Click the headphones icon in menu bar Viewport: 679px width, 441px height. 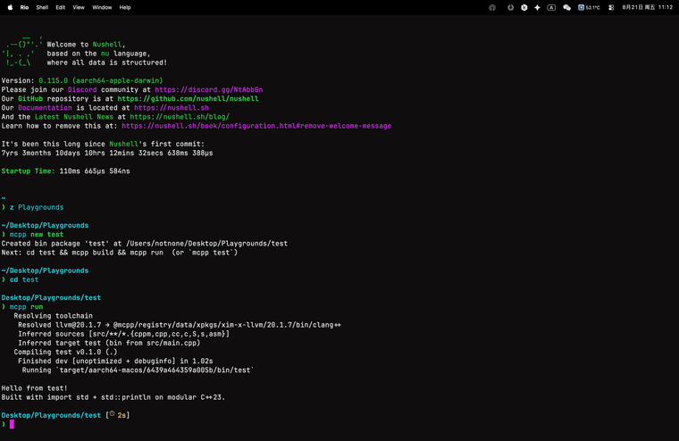[x=492, y=7]
